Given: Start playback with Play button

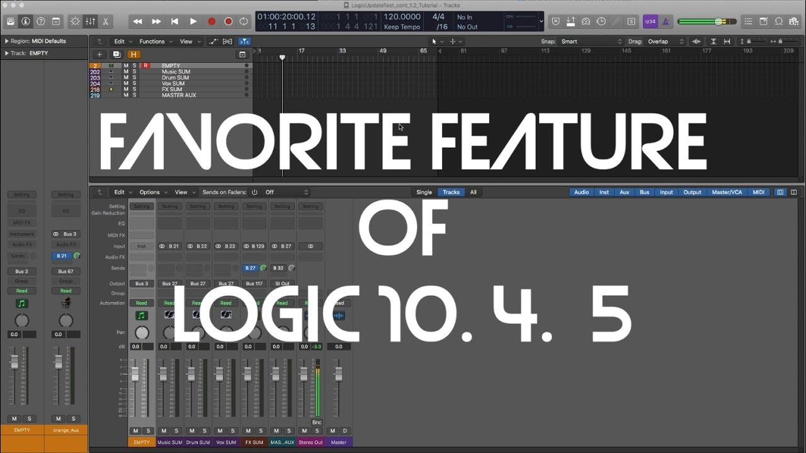Looking at the screenshot, I should [193, 21].
